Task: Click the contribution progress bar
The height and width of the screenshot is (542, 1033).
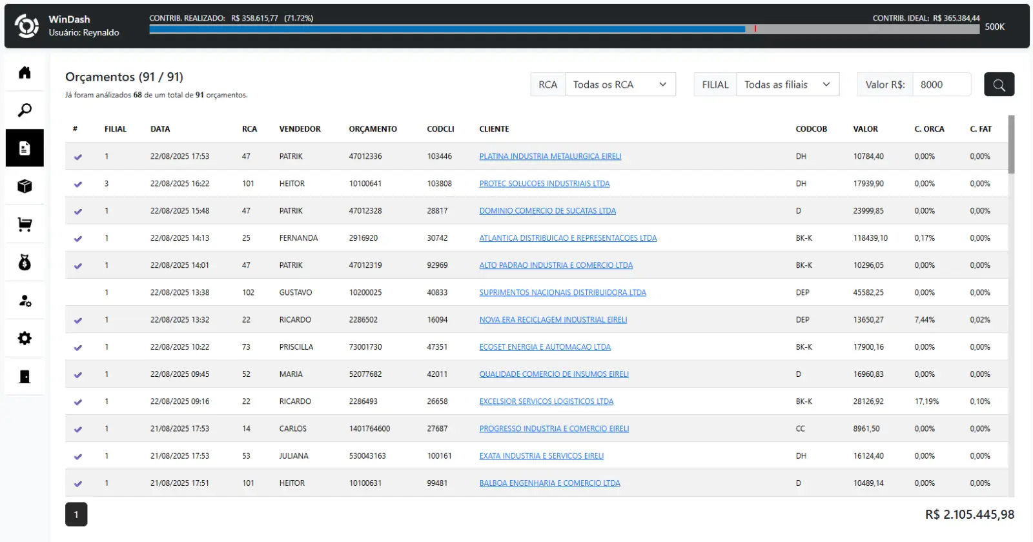Action: (x=564, y=29)
